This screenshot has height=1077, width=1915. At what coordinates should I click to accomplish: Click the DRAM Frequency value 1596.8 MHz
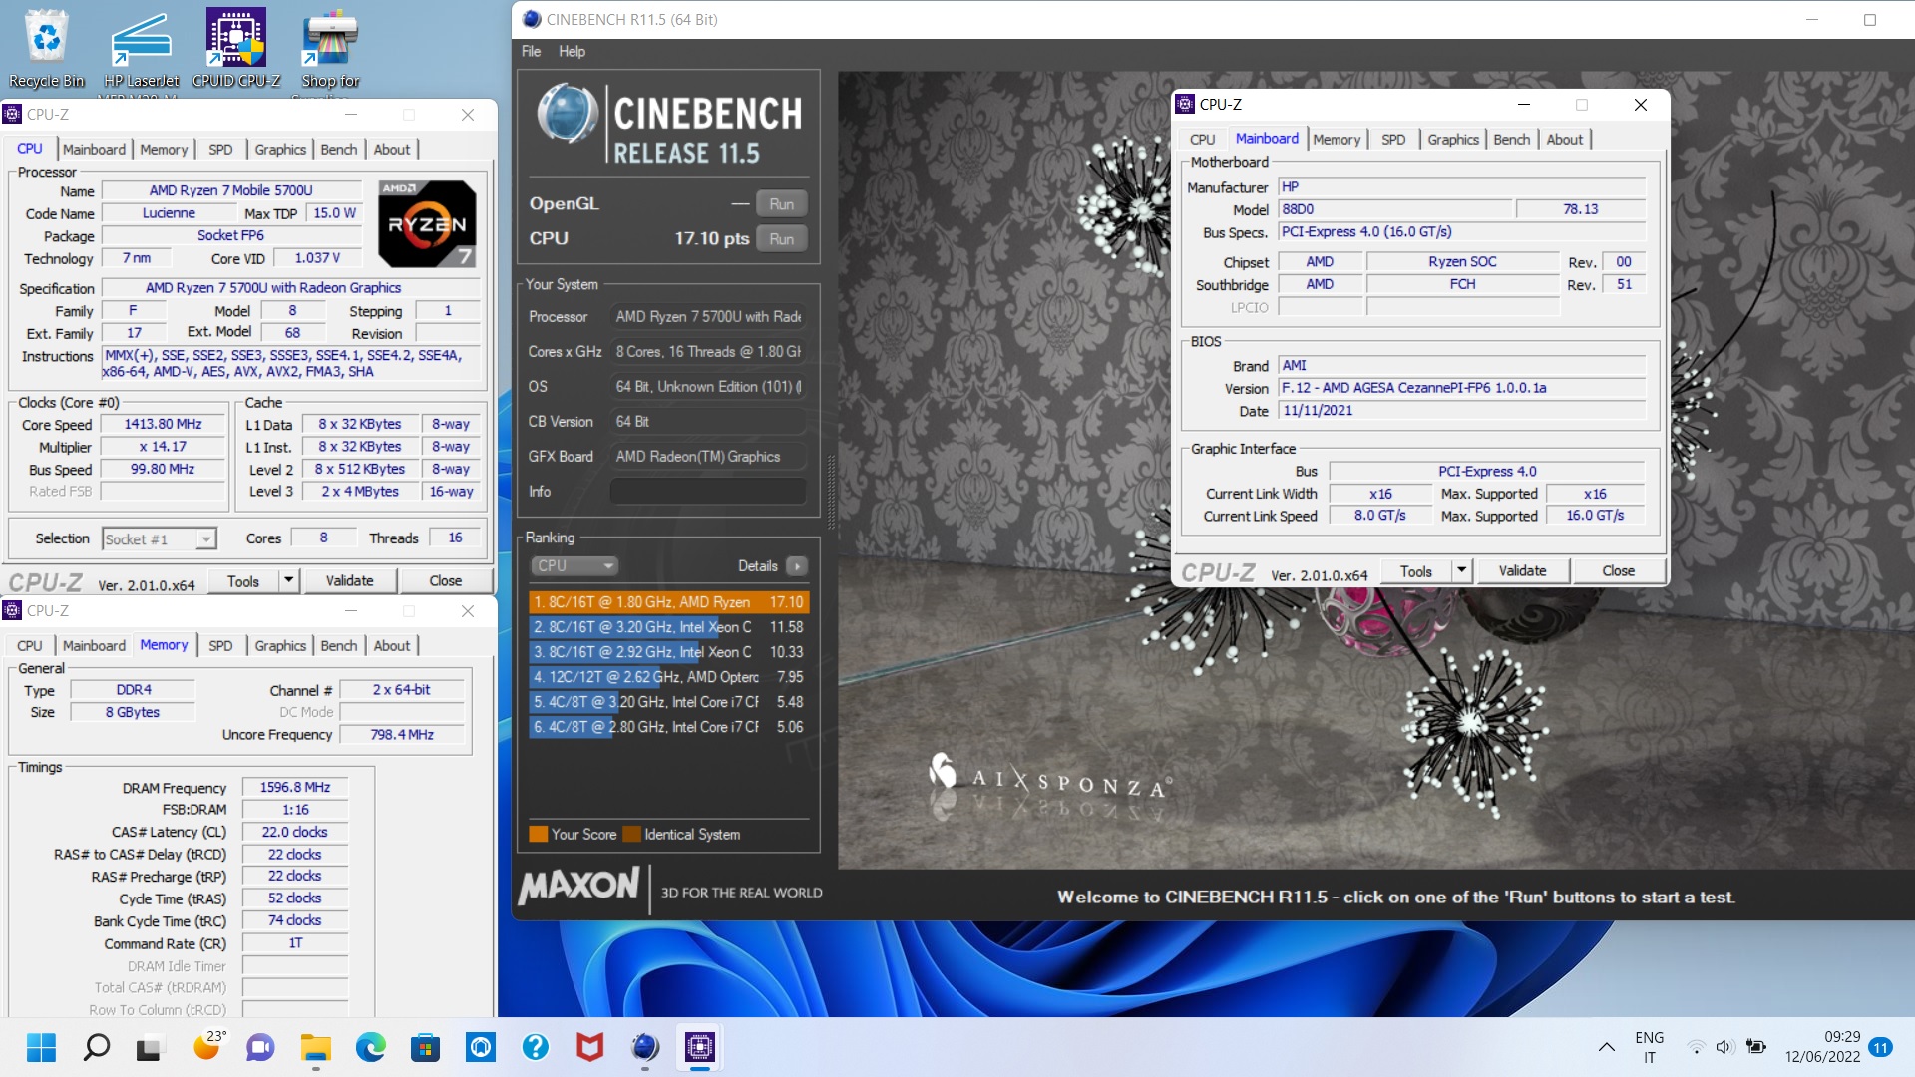click(x=295, y=787)
